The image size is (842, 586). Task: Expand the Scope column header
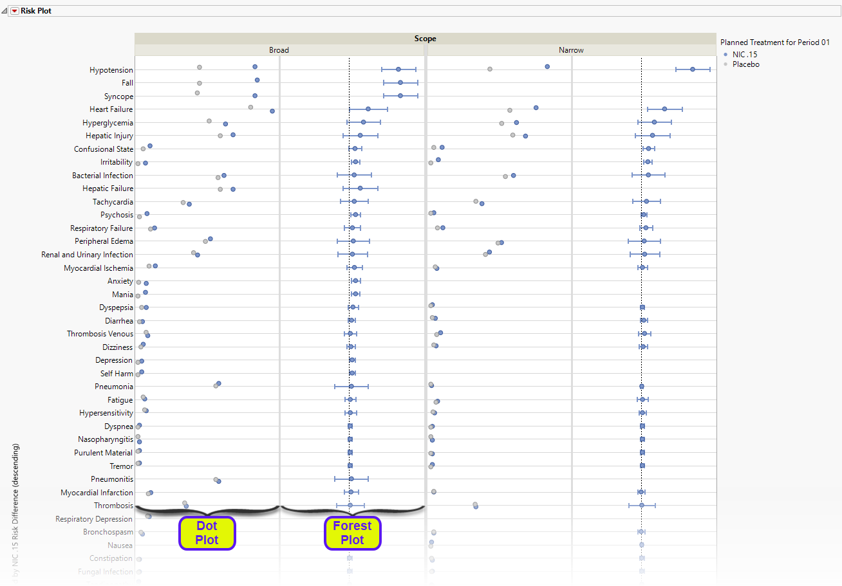tap(425, 38)
